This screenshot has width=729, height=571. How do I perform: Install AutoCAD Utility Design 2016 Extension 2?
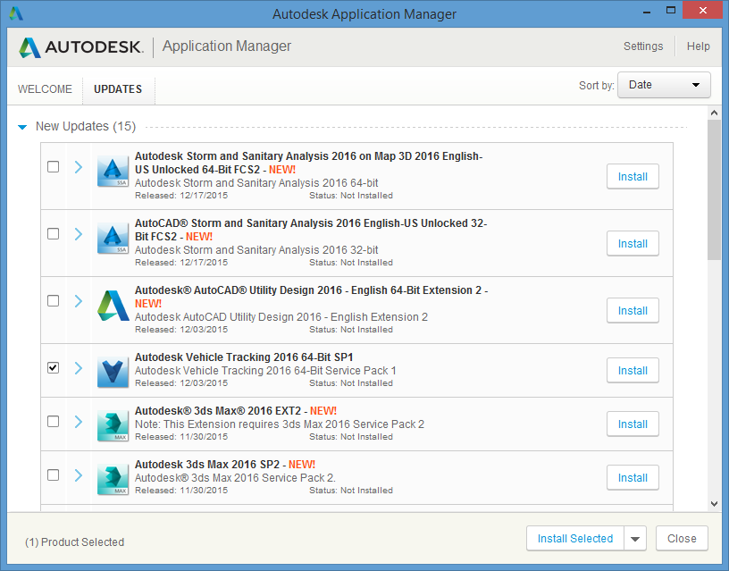[633, 310]
